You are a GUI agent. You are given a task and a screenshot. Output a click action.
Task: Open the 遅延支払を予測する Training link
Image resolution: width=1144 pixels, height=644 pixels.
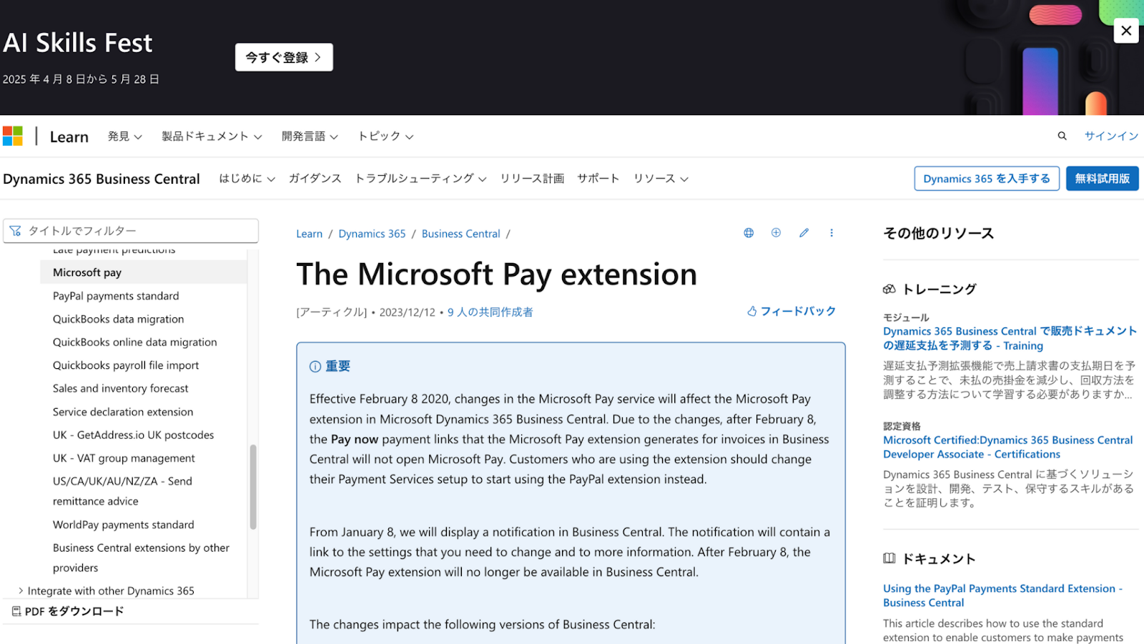point(1010,338)
